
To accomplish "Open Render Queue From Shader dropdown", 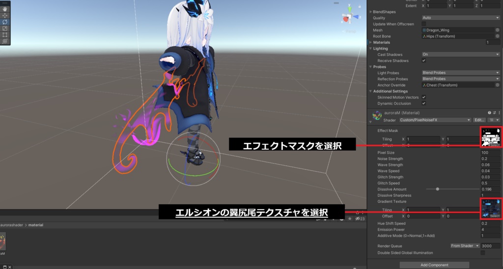I will pyautogui.click(x=465, y=246).
